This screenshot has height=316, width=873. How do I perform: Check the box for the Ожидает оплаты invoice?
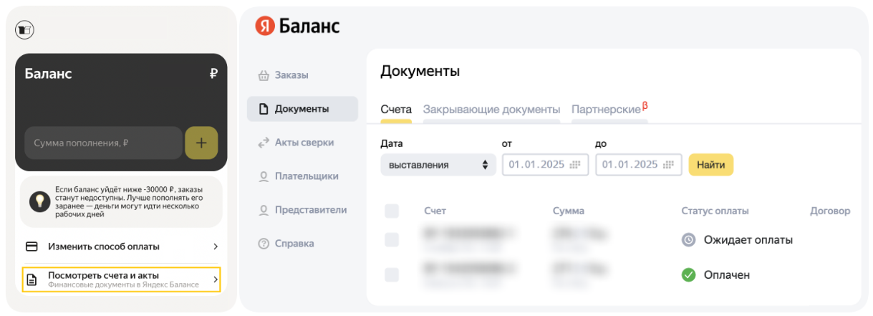pyautogui.click(x=392, y=240)
